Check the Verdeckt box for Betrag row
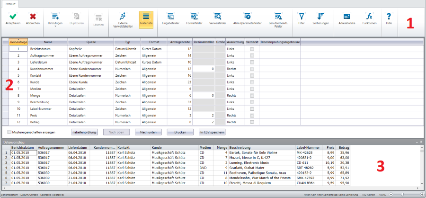 click(252, 122)
